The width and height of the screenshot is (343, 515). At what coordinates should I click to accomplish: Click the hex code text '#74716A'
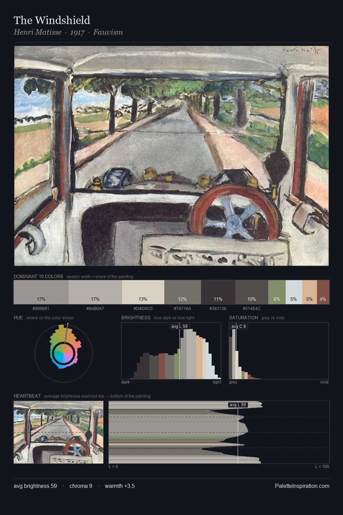(x=182, y=309)
